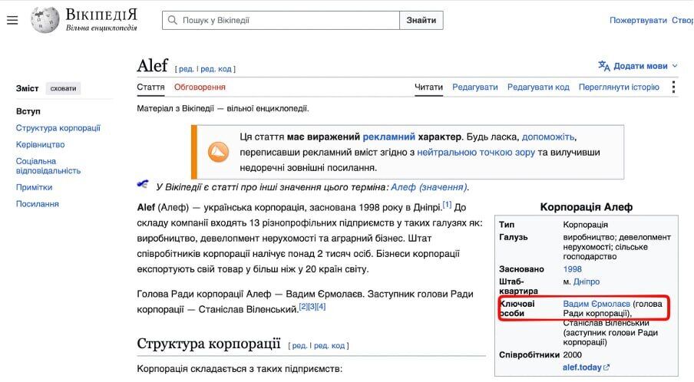
Task: Click ред. код beside Структура корпорації heading
Action: (329, 346)
